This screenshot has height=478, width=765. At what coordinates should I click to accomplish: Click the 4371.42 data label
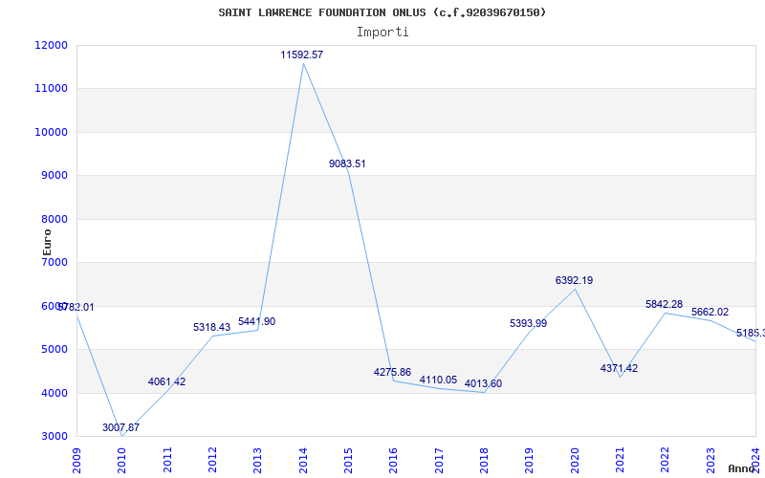tap(619, 368)
